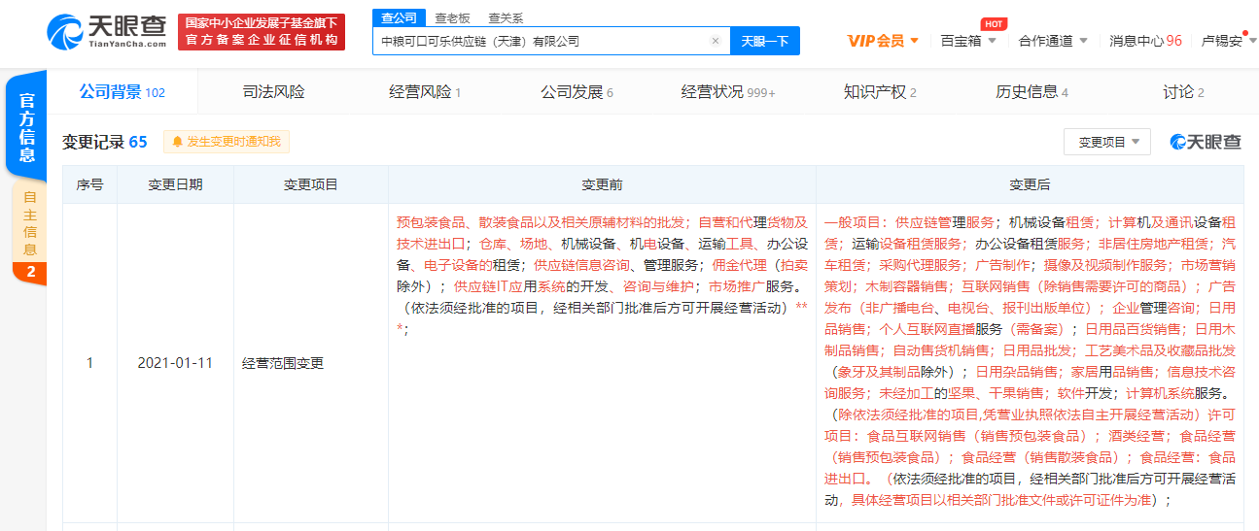Viewport: 1259px width, 531px height.
Task: Switch to the 公司发展 tab
Action: (577, 92)
